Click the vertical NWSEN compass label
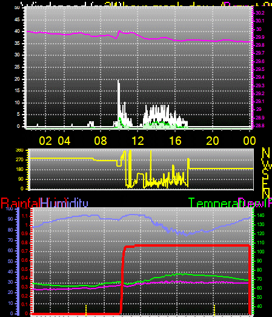272x317 pixels. (x=266, y=173)
